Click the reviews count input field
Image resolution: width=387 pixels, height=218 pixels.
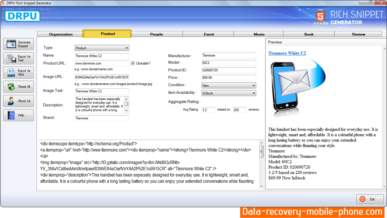(239, 110)
